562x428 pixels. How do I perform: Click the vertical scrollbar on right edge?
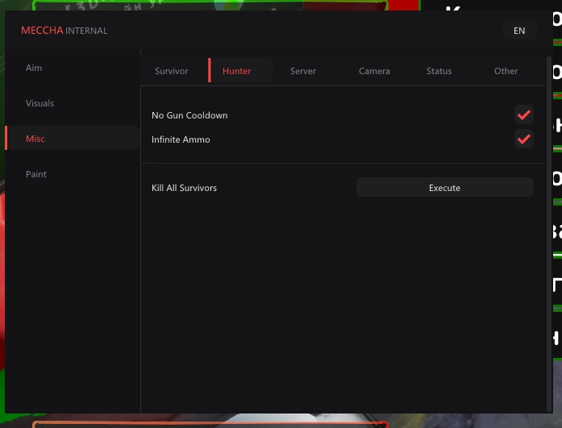pyautogui.click(x=549, y=234)
